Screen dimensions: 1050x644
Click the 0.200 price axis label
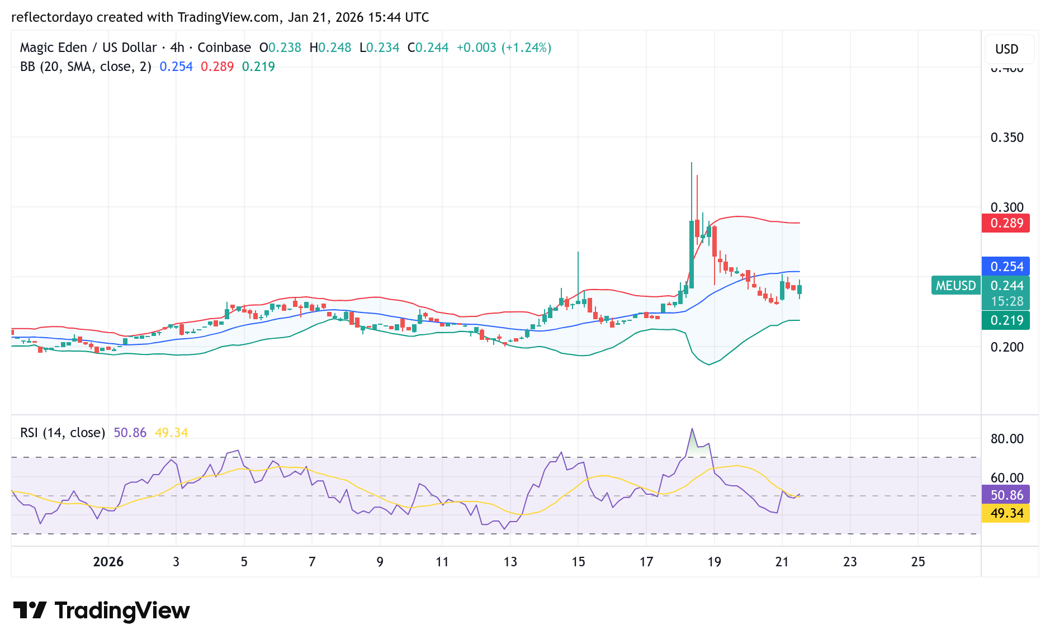[x=1007, y=347]
